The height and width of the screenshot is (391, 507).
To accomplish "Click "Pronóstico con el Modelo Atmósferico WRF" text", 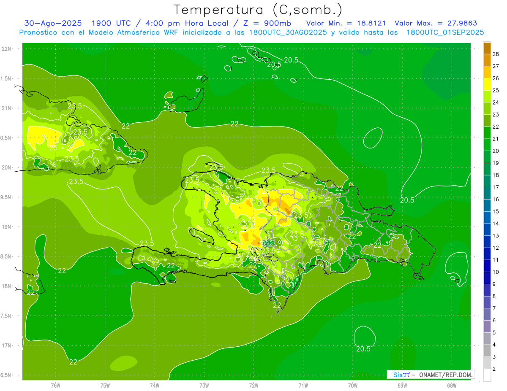I will [x=99, y=32].
